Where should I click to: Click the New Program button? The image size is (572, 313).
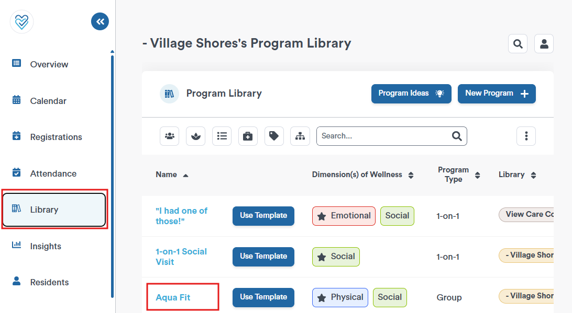(497, 94)
